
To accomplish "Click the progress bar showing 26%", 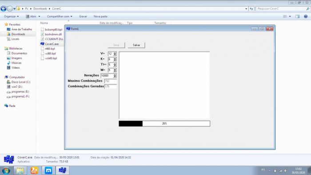I will (x=164, y=123).
